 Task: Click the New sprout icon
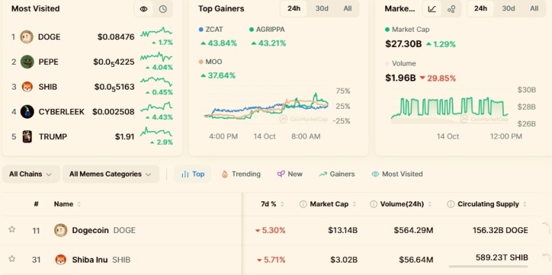coord(281,174)
